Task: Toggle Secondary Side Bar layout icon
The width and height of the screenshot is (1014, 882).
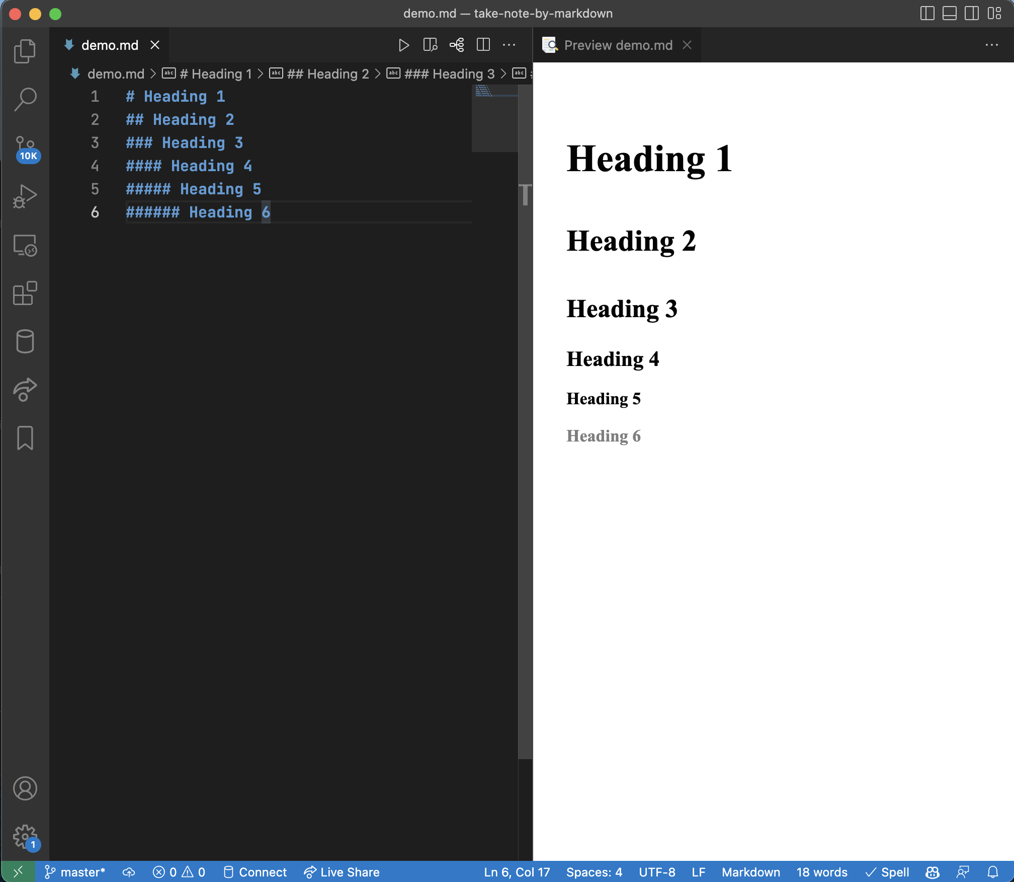Action: pyautogui.click(x=972, y=14)
